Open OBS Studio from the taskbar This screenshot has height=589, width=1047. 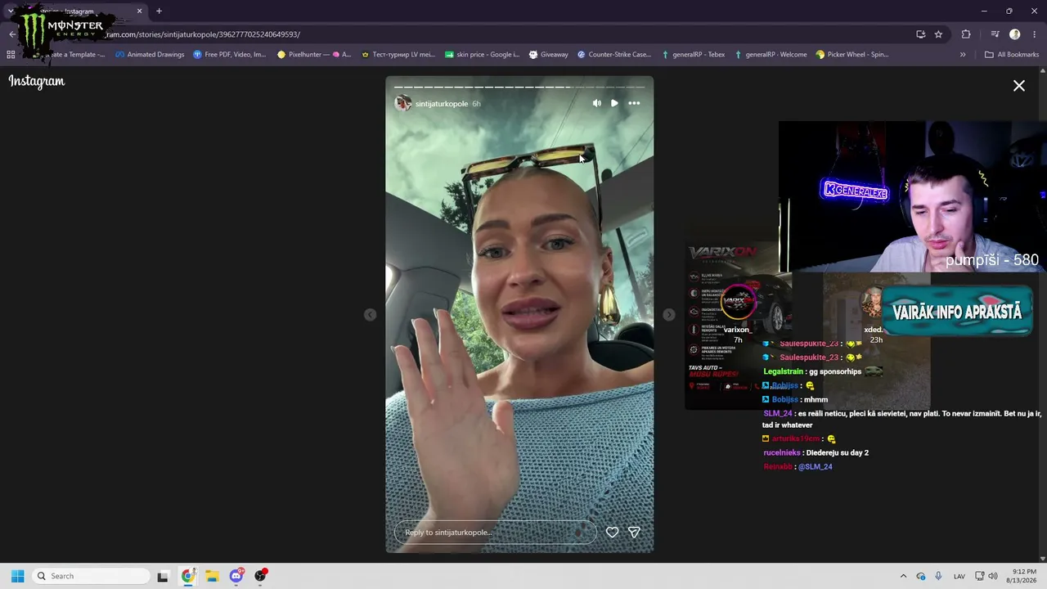point(261,576)
